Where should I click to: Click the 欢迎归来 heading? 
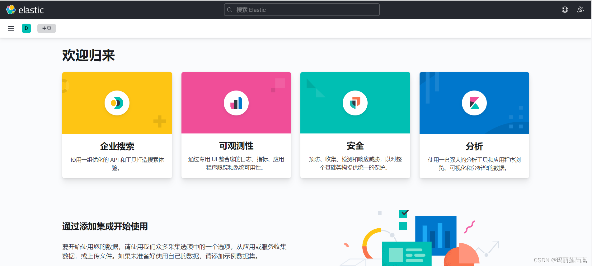[89, 55]
